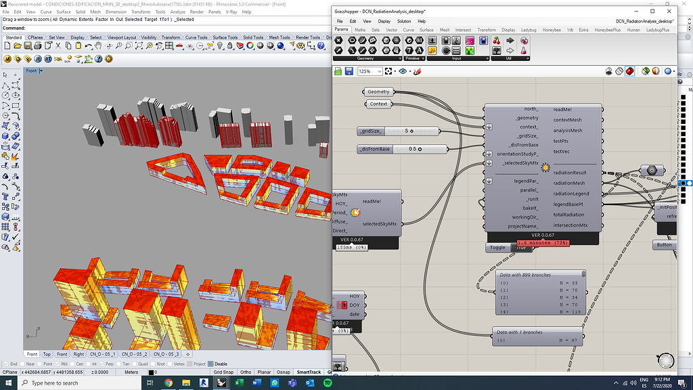Open Spotify from the Windows taskbar
Screen dimensions: 693x390
[328, 383]
